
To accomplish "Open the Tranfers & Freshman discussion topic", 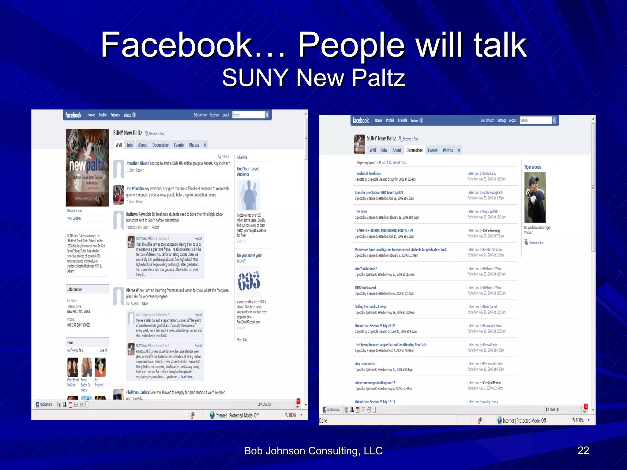I will pyautogui.click(x=368, y=173).
